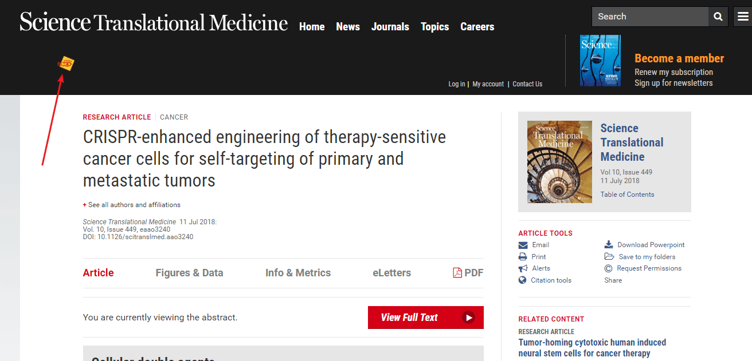Open the hamburger menu icon
This screenshot has width=752, height=361.
point(742,17)
